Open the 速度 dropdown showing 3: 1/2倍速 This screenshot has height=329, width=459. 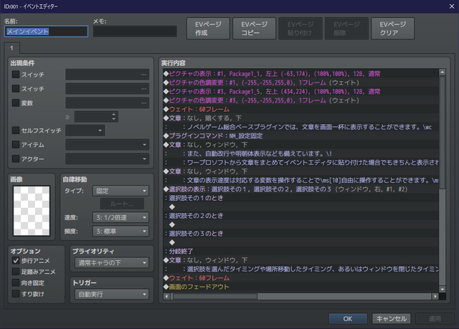pos(120,217)
